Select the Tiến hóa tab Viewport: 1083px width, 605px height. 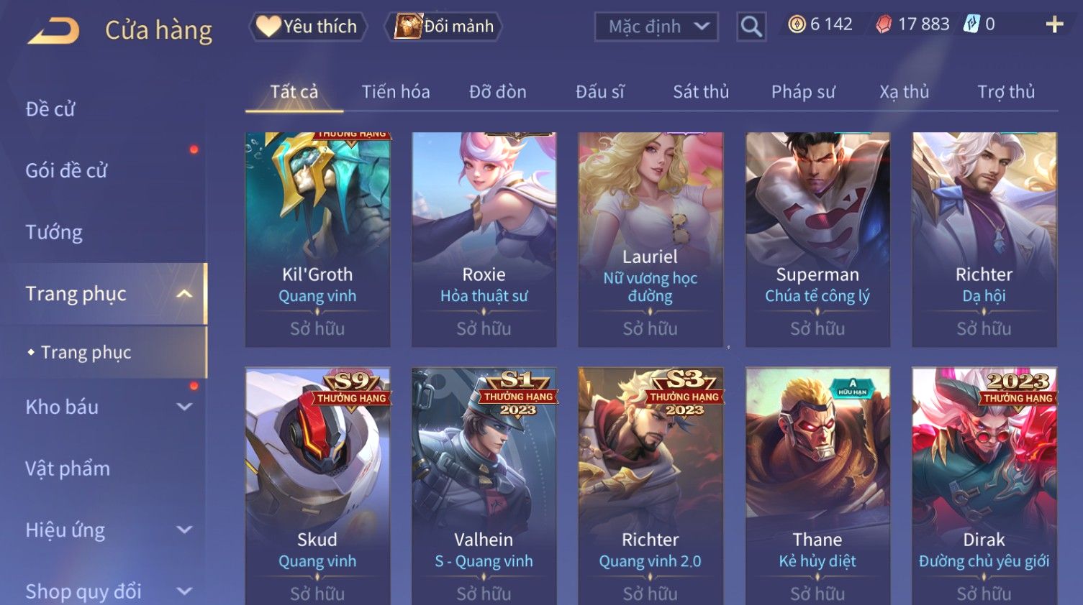[x=396, y=92]
